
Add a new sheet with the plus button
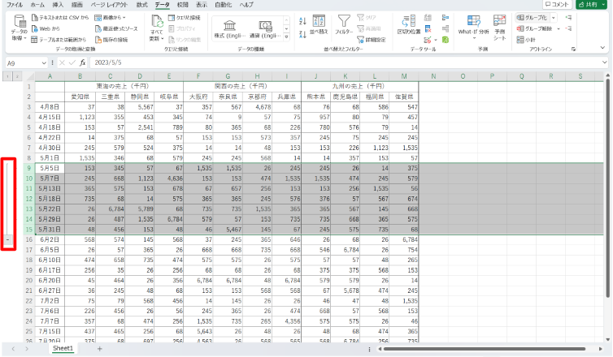tap(100, 349)
